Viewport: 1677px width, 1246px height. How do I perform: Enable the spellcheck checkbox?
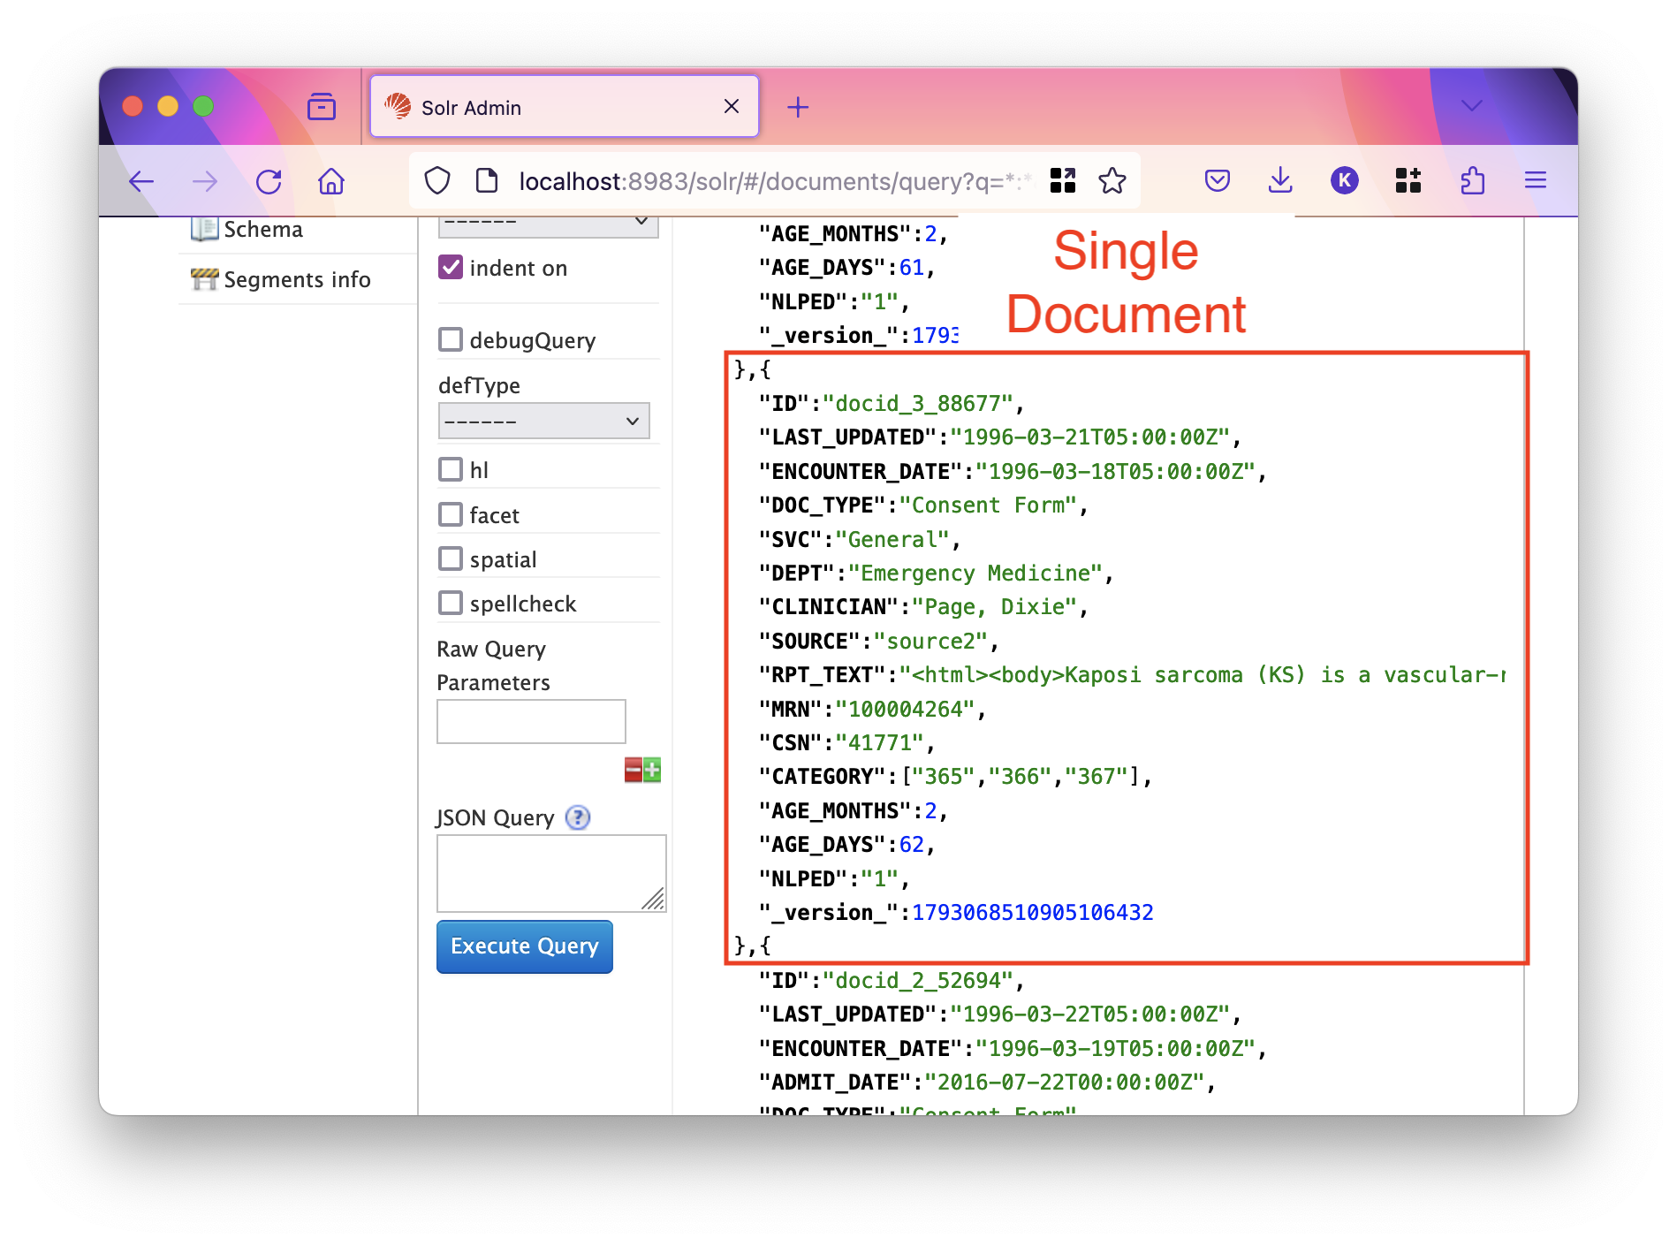tap(451, 603)
